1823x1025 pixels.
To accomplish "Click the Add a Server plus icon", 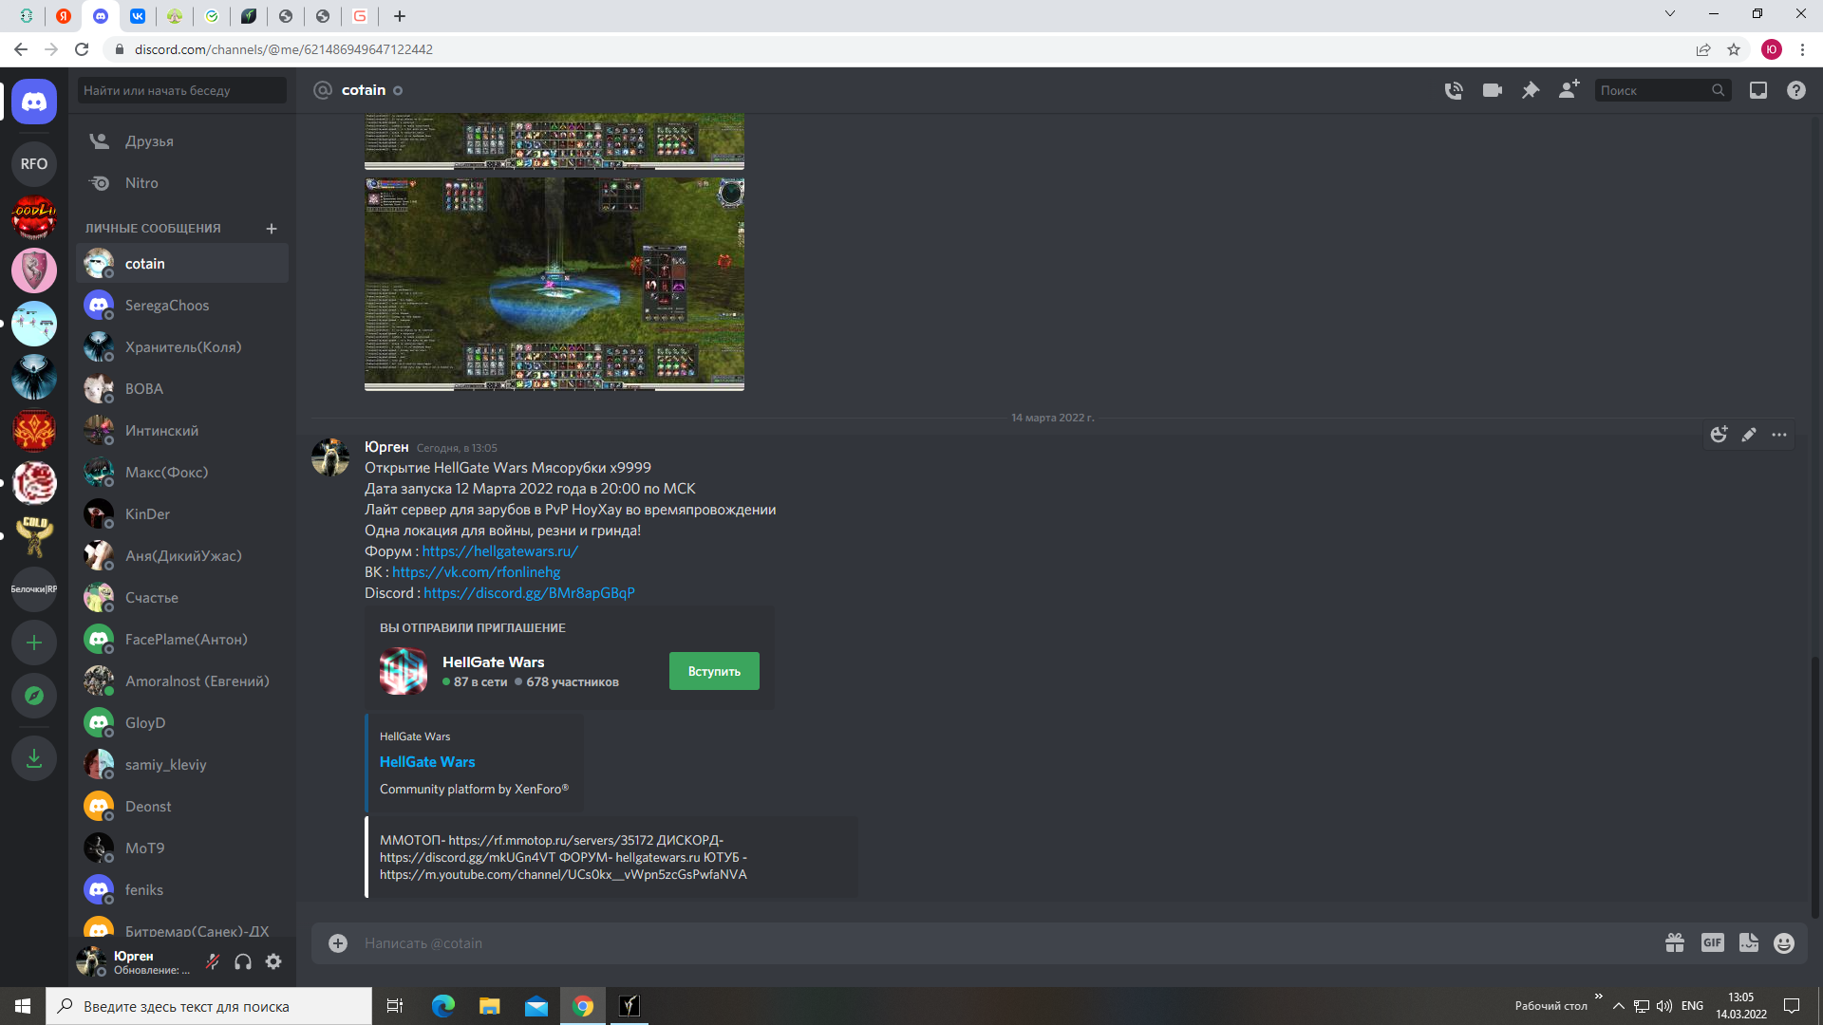I will tap(34, 643).
